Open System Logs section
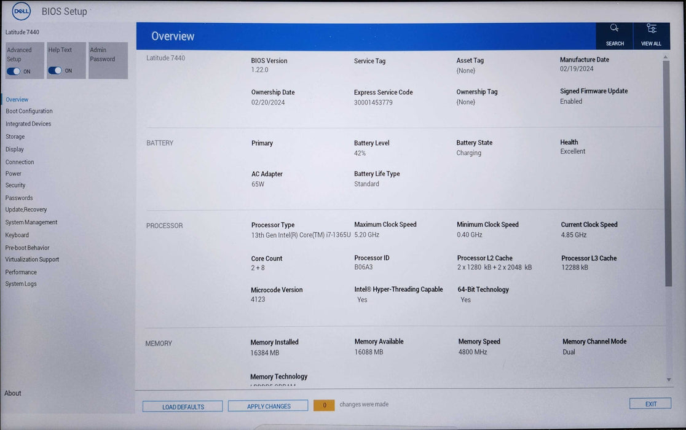 coord(21,284)
